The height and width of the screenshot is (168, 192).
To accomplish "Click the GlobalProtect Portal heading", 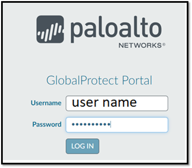I will point(99,80).
